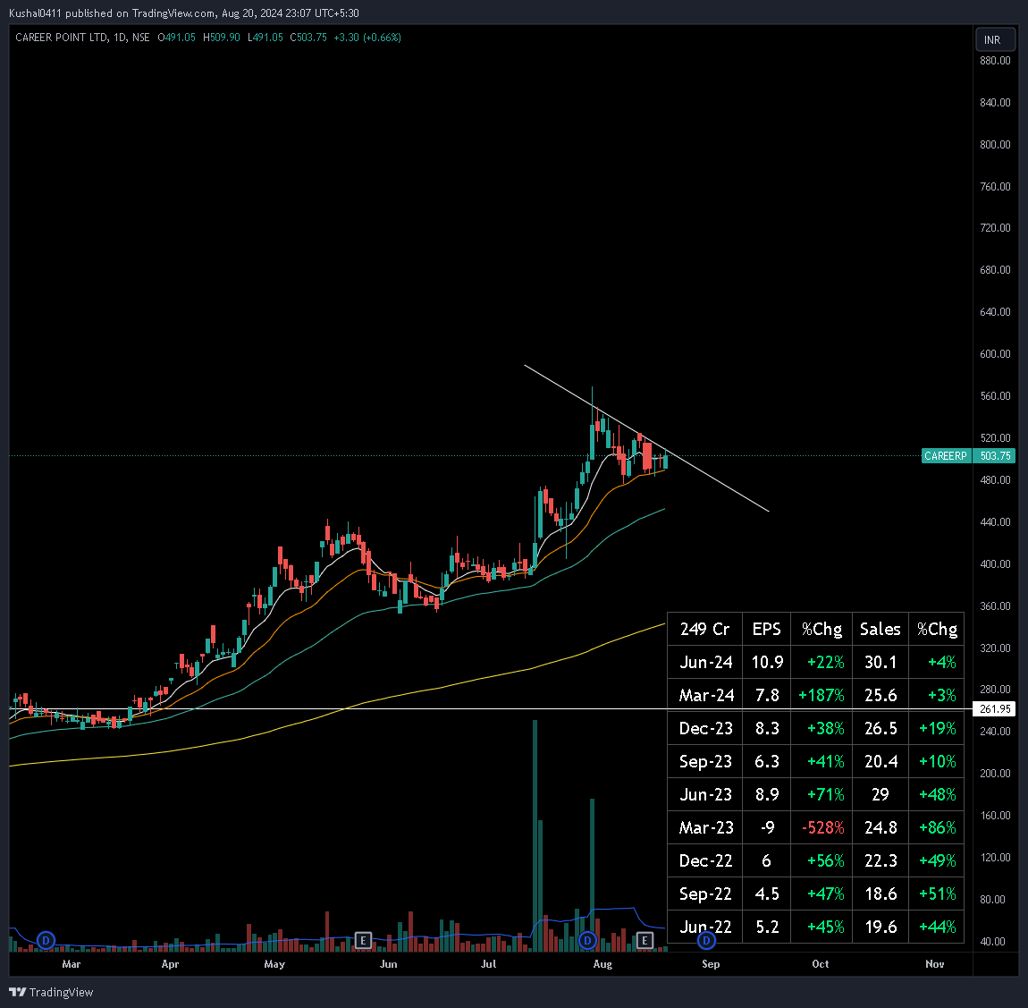Viewport: 1028px width, 1008px height.
Task: Click the 440.00 price axis label
Action: tap(995, 522)
